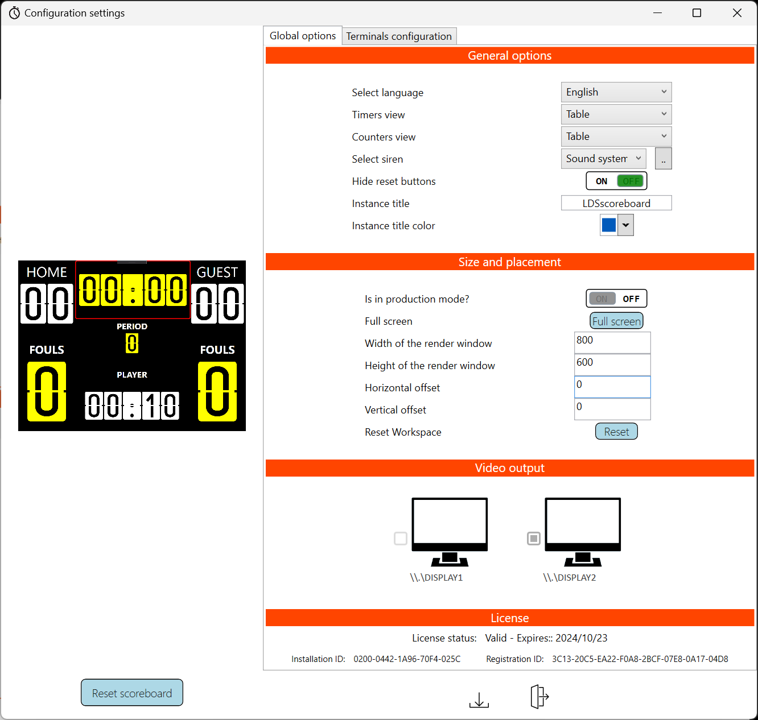758x720 pixels.
Task: Click the Reset scoreboard button
Action: (131, 693)
